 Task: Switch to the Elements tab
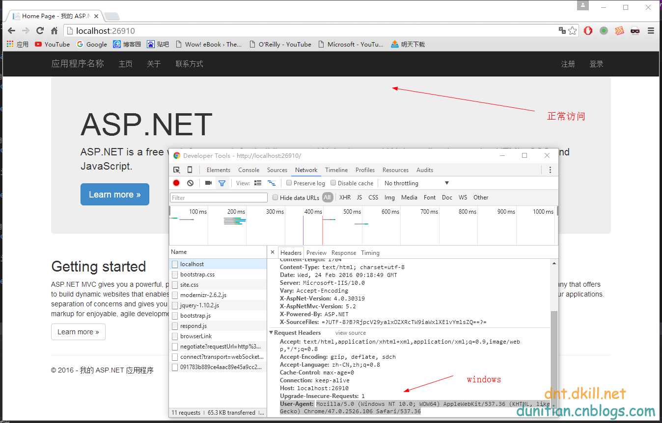219,170
